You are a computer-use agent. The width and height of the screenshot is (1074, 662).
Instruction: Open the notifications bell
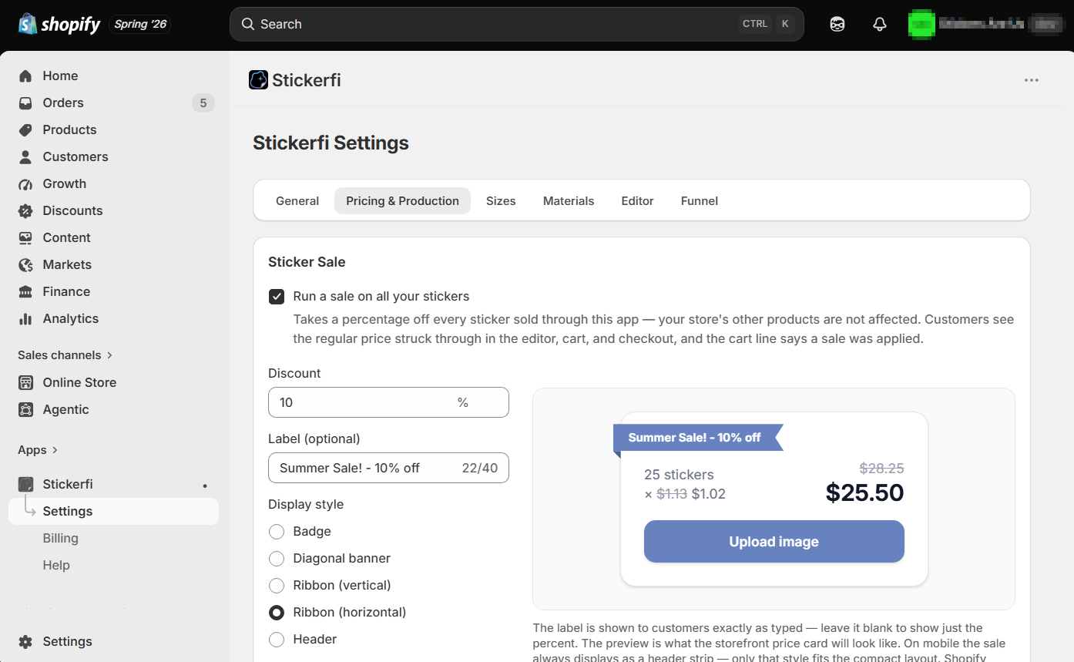[880, 24]
